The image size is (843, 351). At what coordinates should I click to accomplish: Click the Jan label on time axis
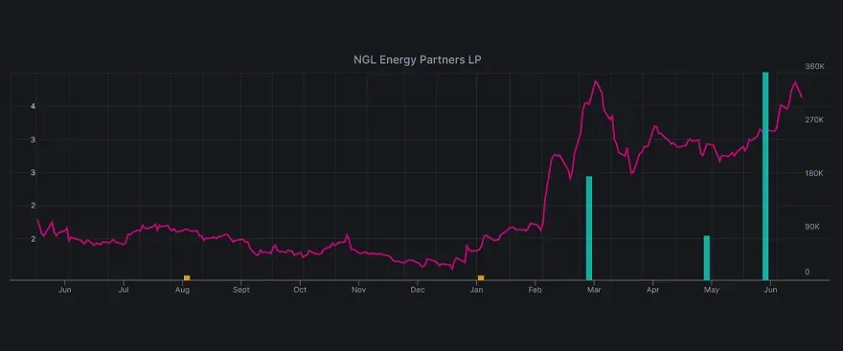coord(476,290)
